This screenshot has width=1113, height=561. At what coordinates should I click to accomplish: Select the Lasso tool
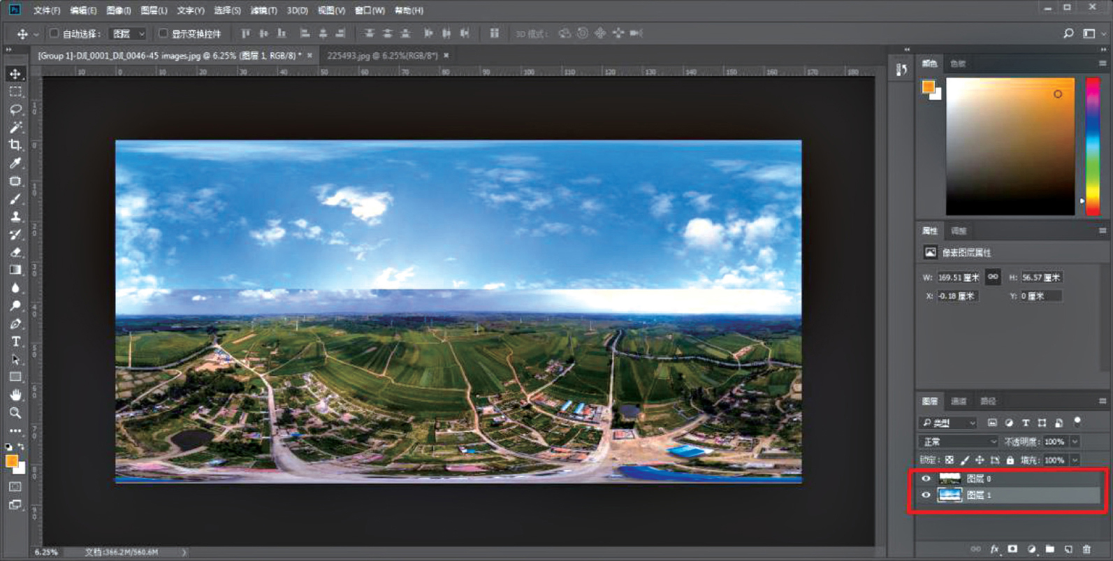(x=15, y=110)
